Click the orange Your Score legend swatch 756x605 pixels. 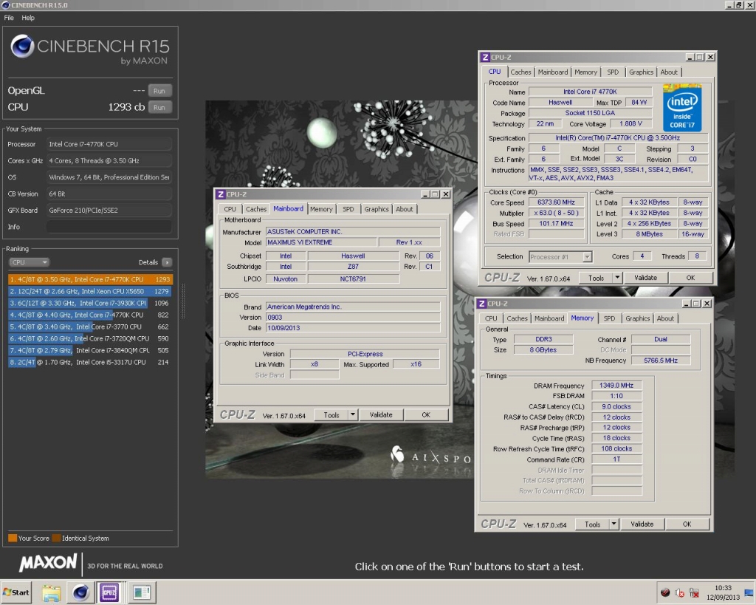click(x=13, y=539)
